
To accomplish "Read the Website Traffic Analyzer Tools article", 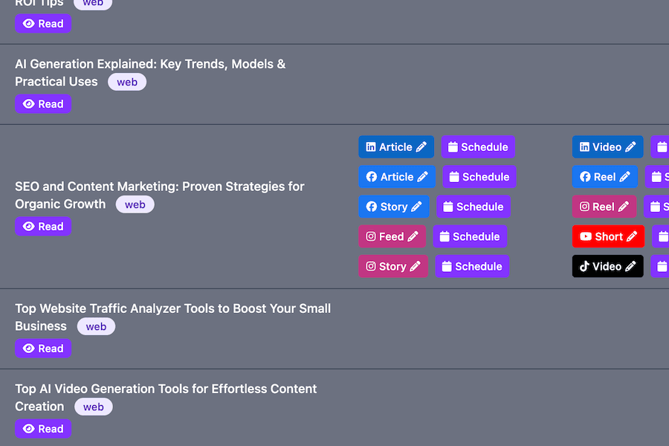I will pos(43,349).
